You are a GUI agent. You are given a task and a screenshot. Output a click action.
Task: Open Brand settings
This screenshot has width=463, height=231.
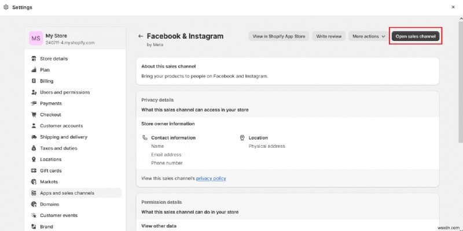(x=75, y=226)
